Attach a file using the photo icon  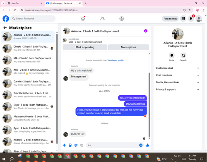coord(70,145)
